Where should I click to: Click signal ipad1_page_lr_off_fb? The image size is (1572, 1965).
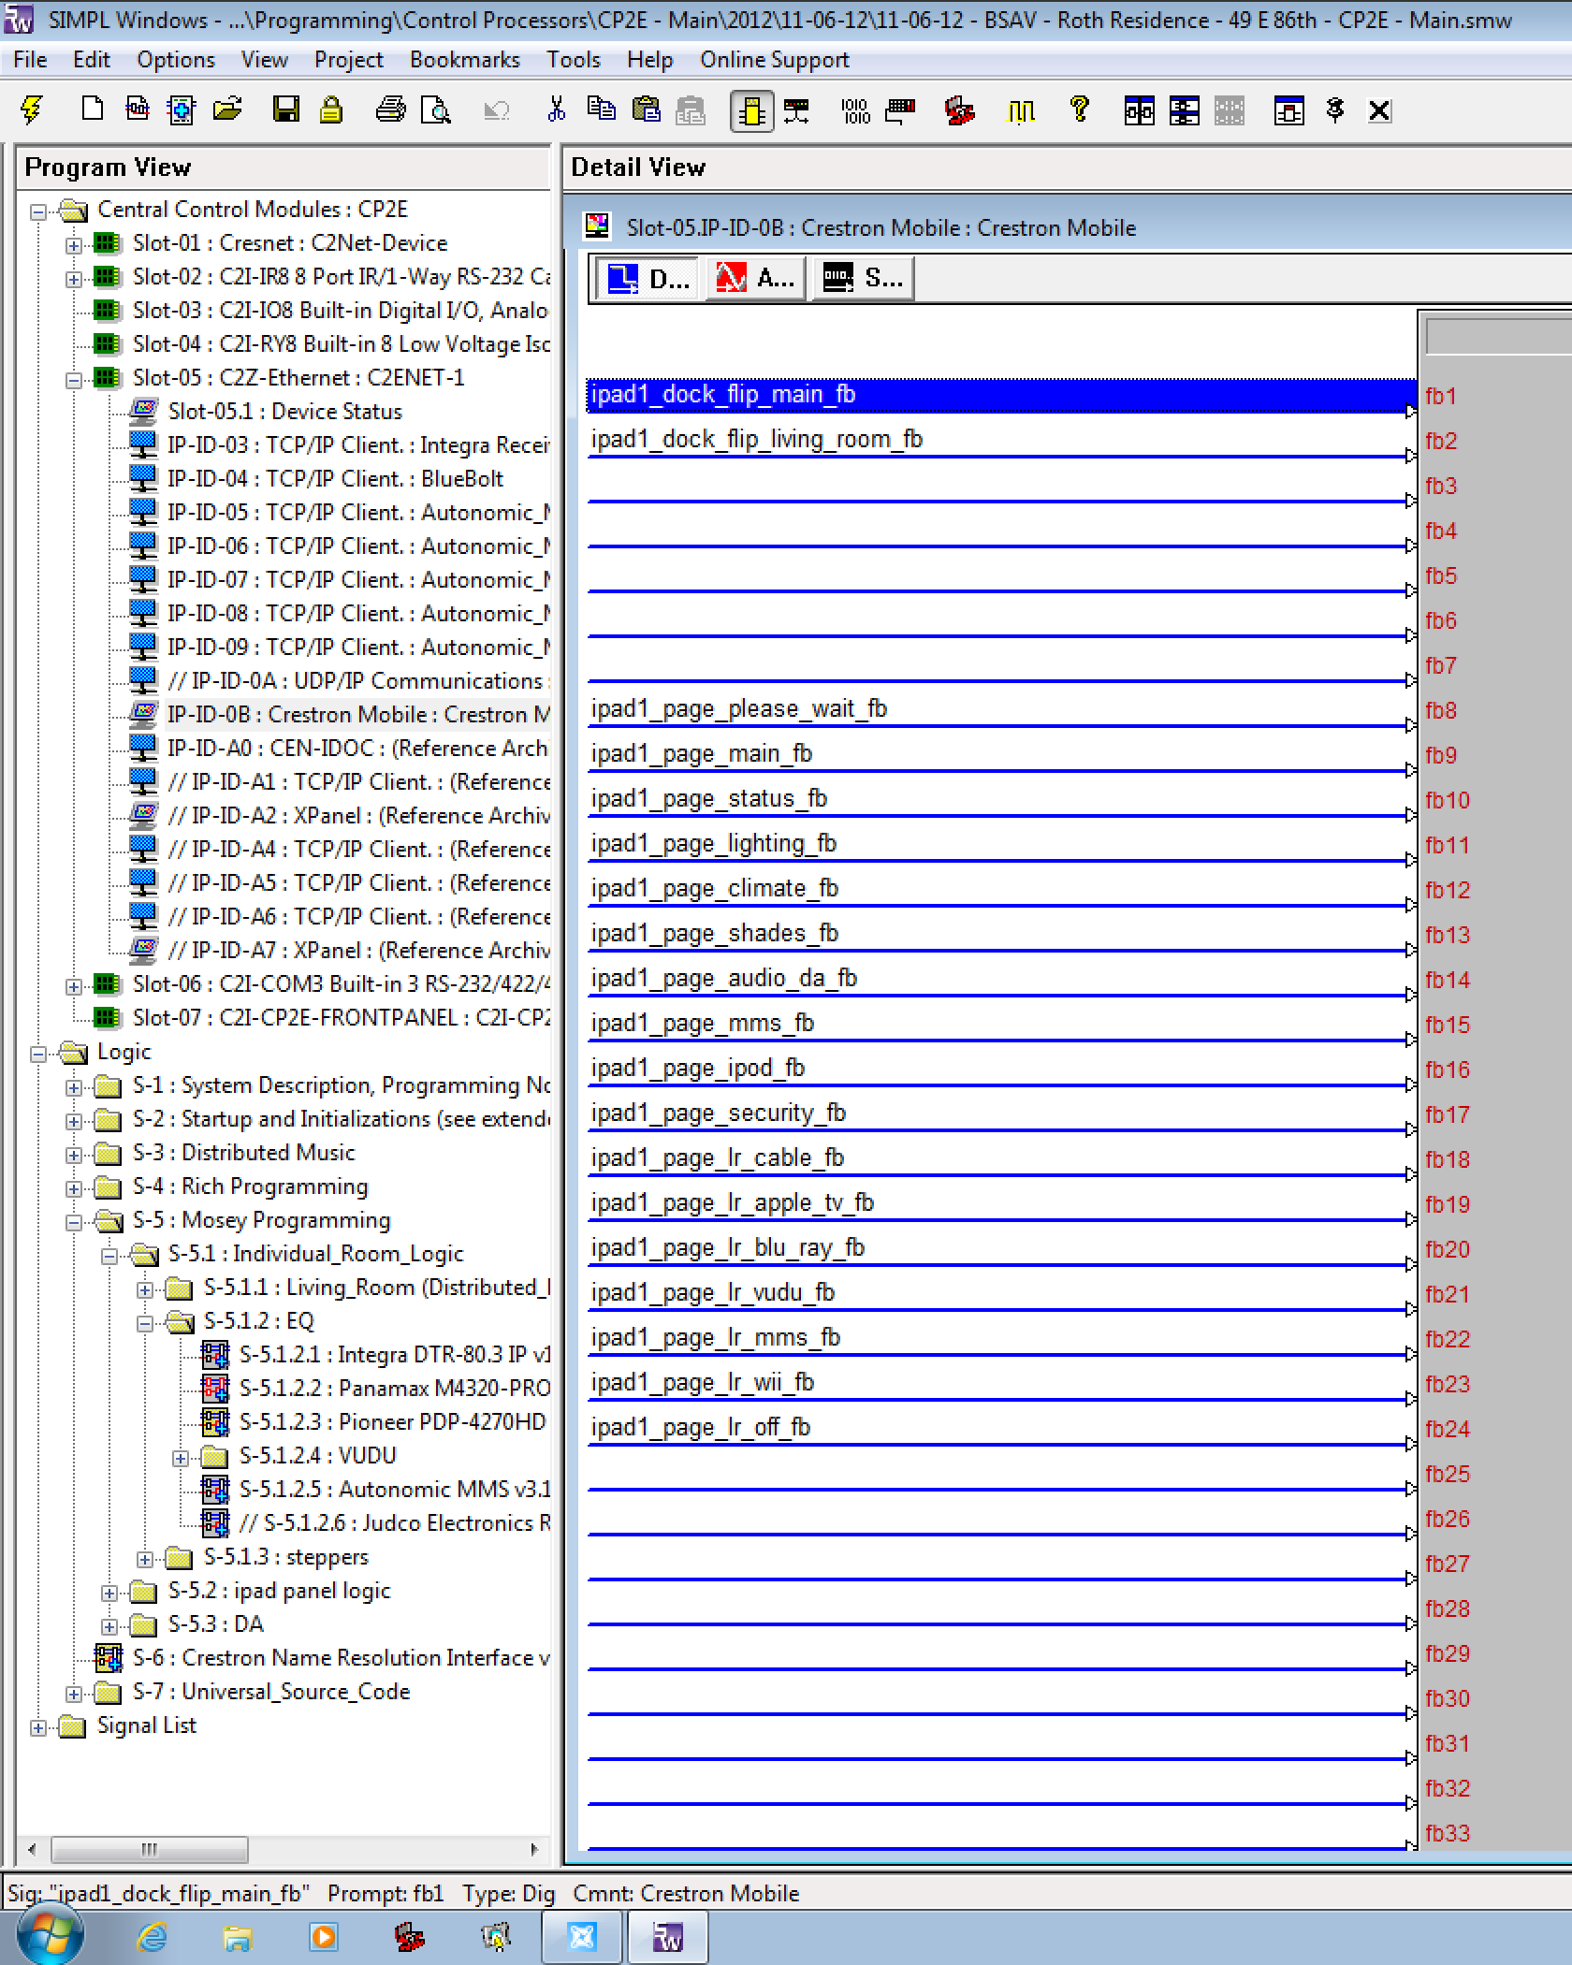pos(700,1428)
